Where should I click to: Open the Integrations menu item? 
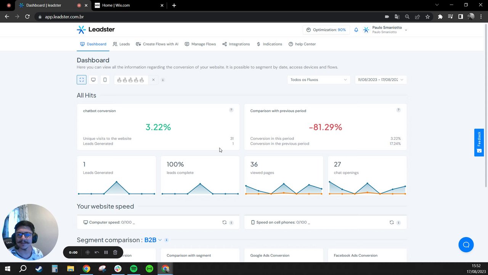[236, 44]
